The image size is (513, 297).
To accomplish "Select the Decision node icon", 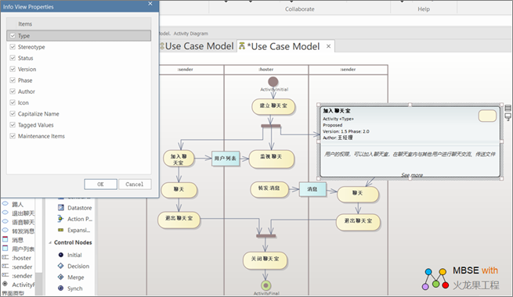I will coord(61,266).
